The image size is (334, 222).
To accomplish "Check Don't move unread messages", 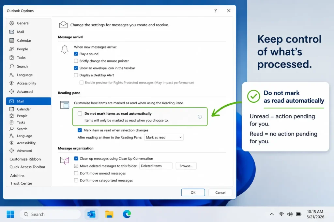I will [76, 173].
